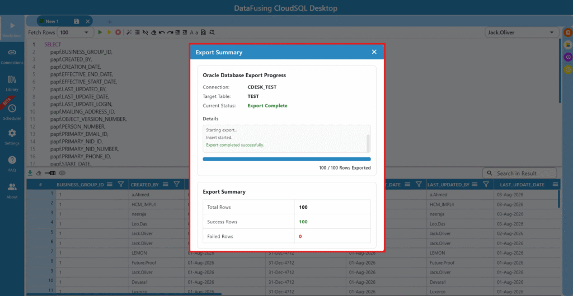
Task: Open BUSINESS_GROUP_ID column menu icon
Action: pyautogui.click(x=110, y=185)
